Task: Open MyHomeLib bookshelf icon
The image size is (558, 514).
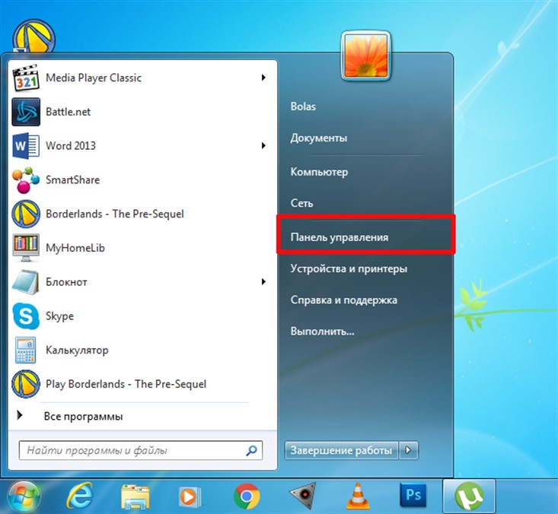Action: click(26, 248)
